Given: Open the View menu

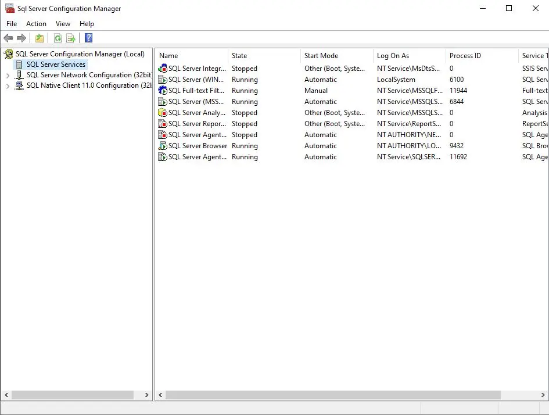Looking at the screenshot, I should (63, 24).
